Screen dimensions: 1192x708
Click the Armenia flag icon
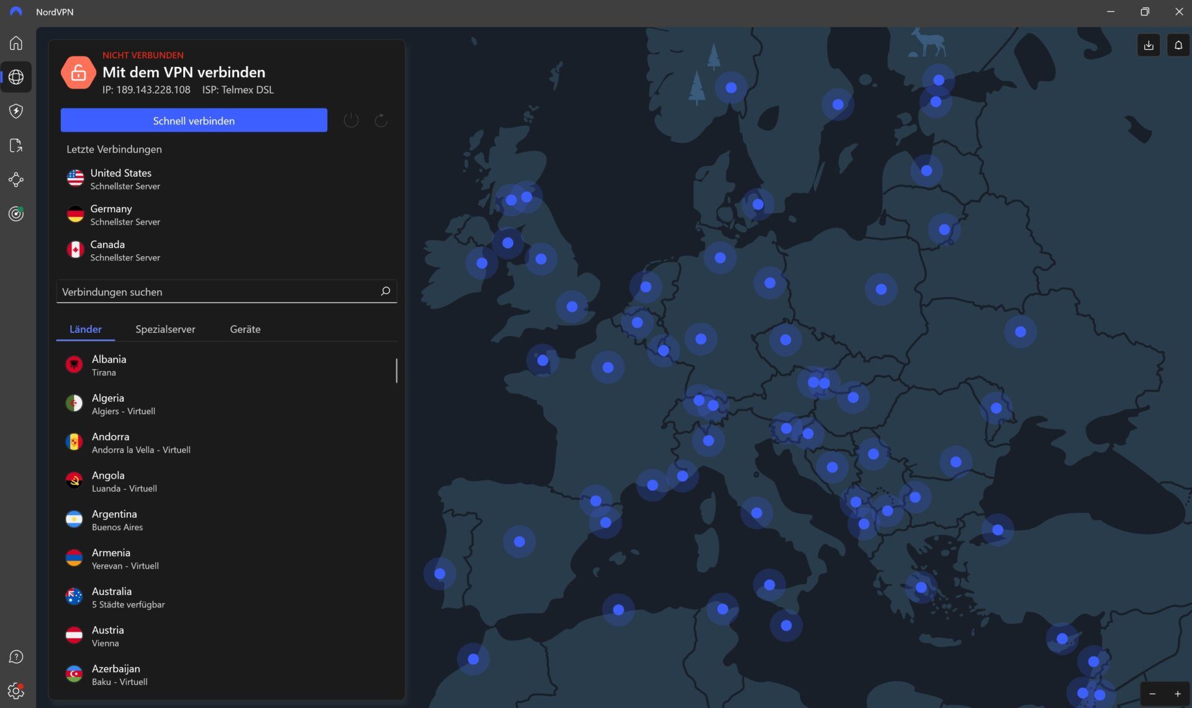click(x=74, y=558)
